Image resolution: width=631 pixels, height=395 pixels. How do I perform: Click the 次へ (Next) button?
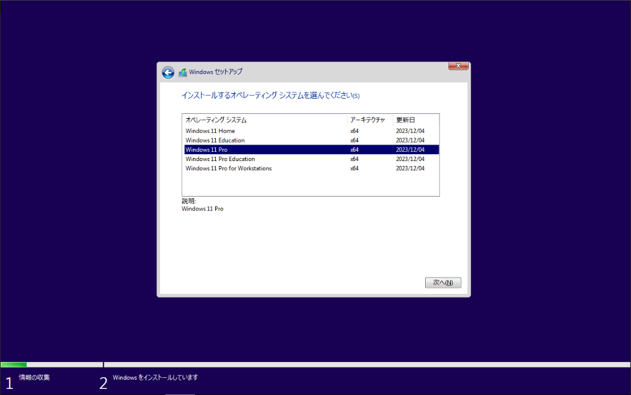point(443,282)
